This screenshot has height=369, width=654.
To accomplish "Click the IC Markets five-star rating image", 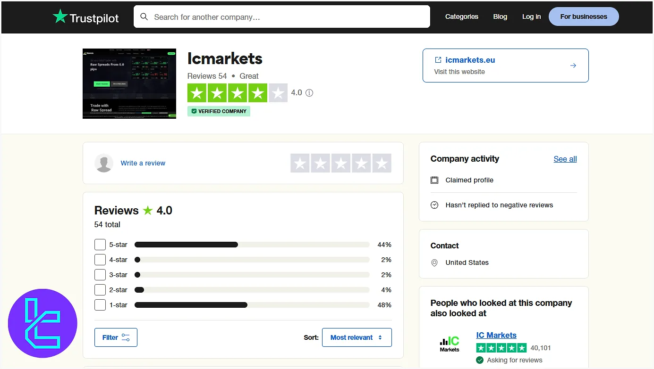I will [501, 348].
